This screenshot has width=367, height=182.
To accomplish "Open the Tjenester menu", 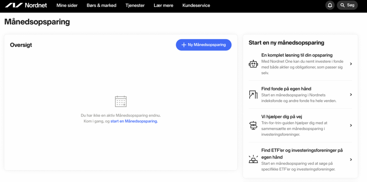I will tap(135, 5).
